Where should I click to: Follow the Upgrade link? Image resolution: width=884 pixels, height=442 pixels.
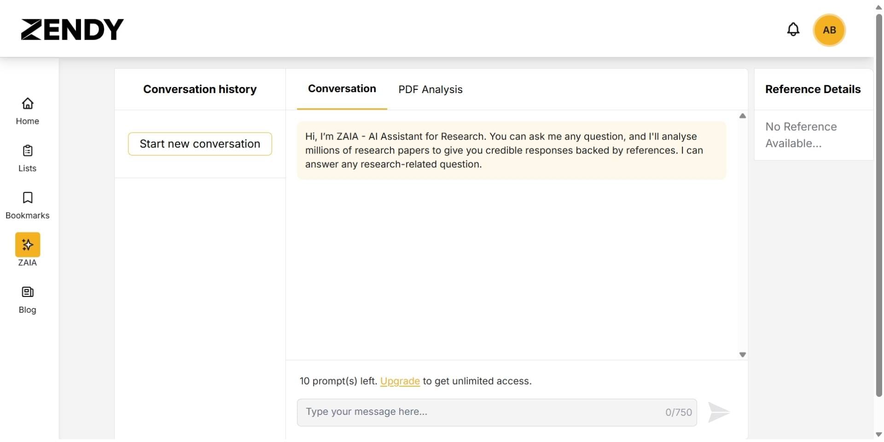point(400,381)
